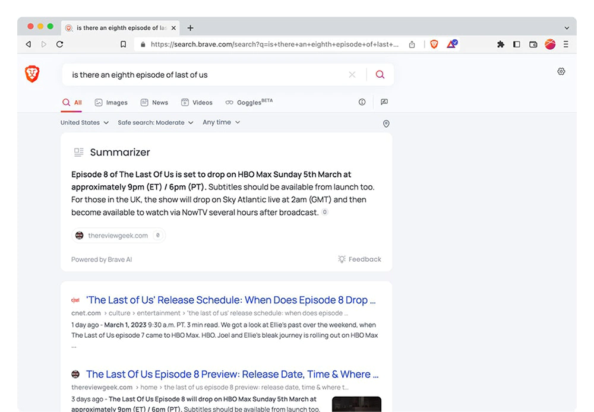
Task: Expand the Any time filter dropdown
Action: click(x=220, y=122)
